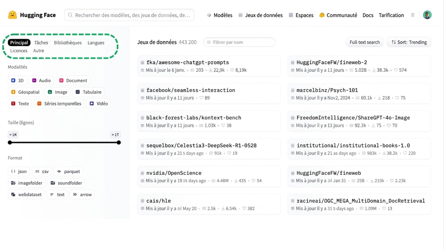The image size is (444, 250).
Task: Open nvidia/OpenScience dataset
Action: coord(209,176)
